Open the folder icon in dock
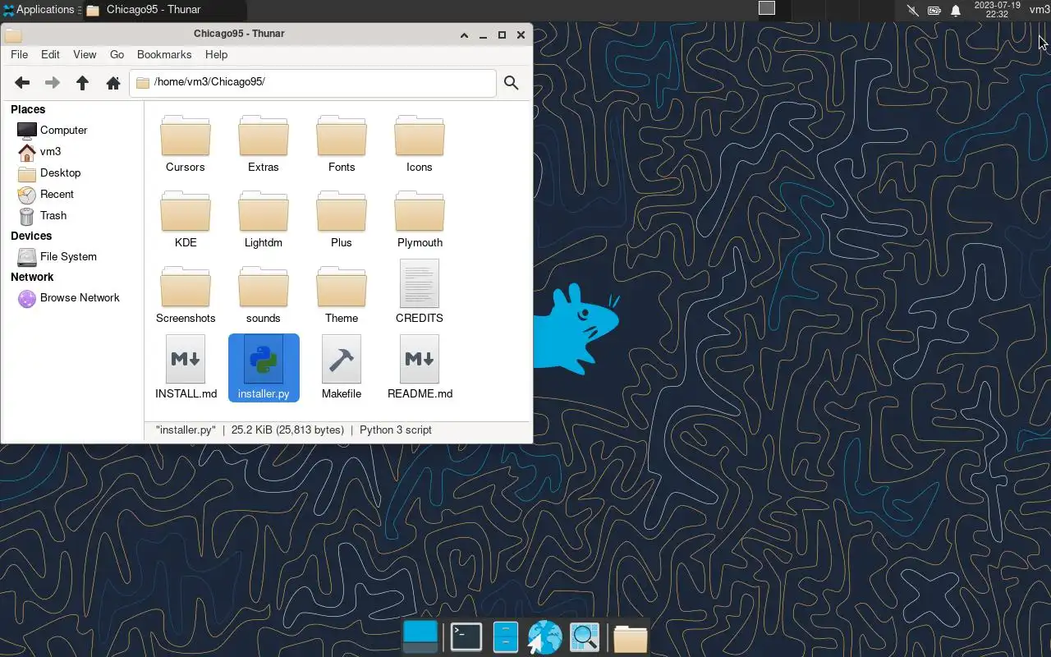The height and width of the screenshot is (657, 1051). coord(630,637)
